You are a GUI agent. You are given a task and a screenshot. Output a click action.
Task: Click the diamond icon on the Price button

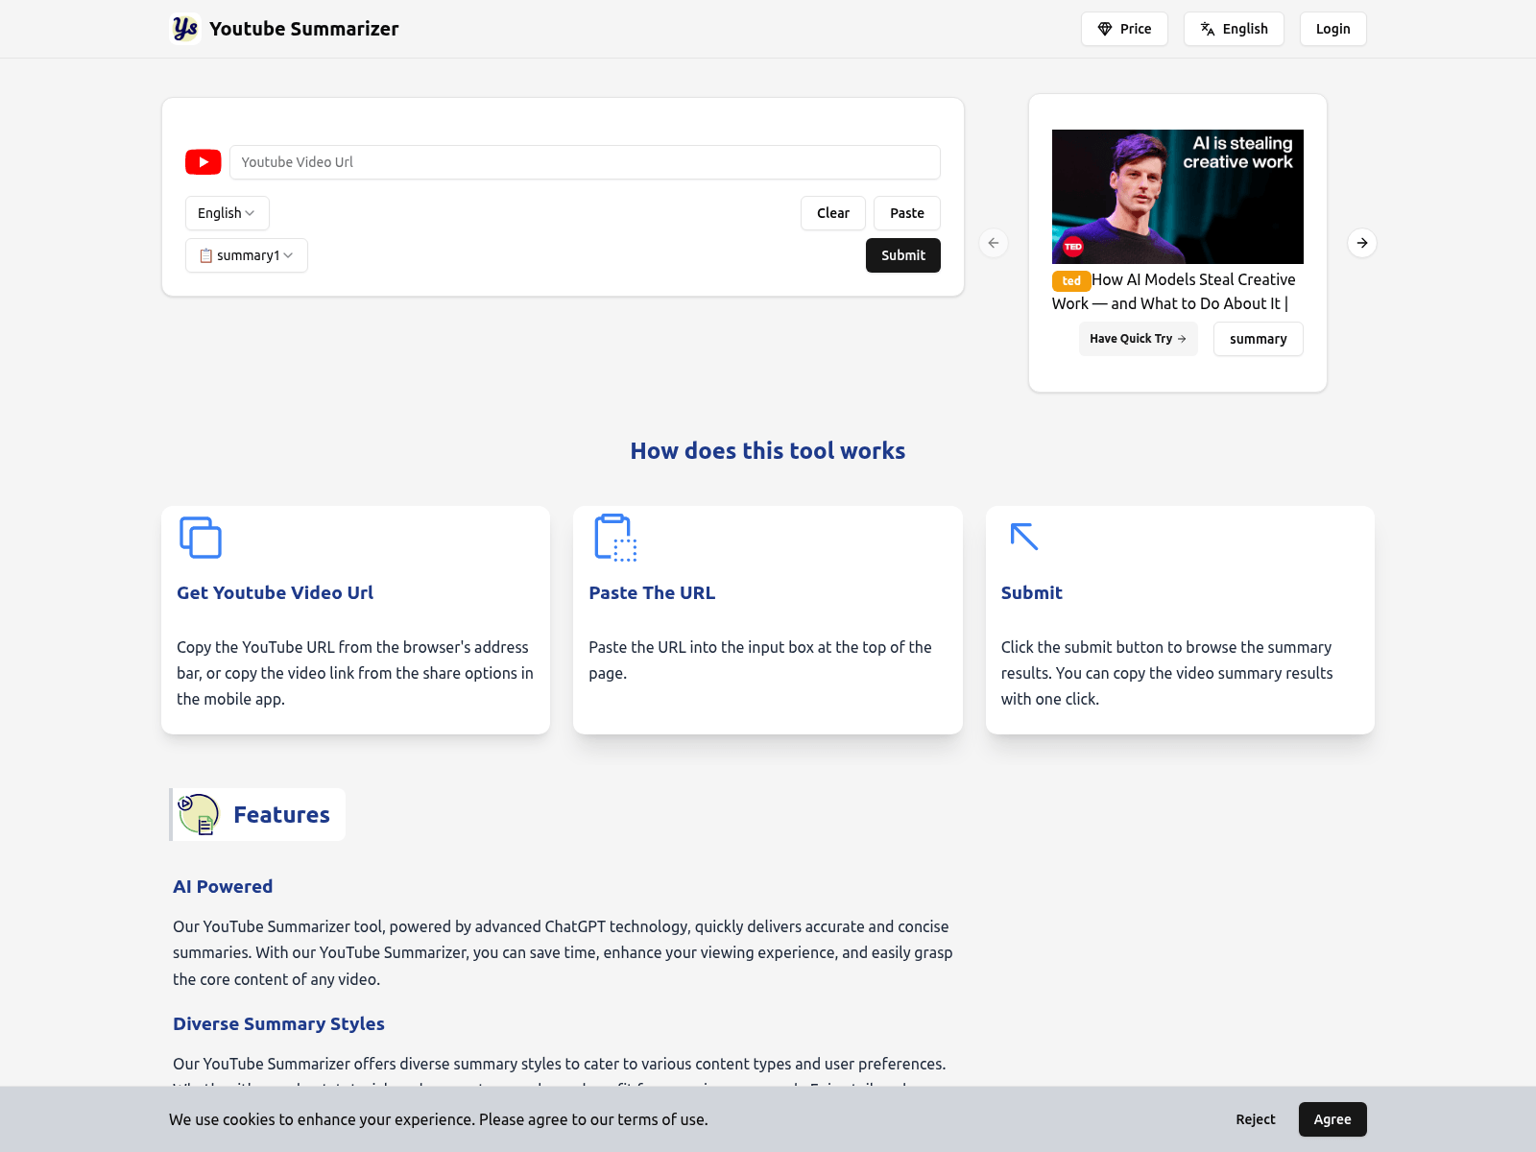[x=1103, y=29]
